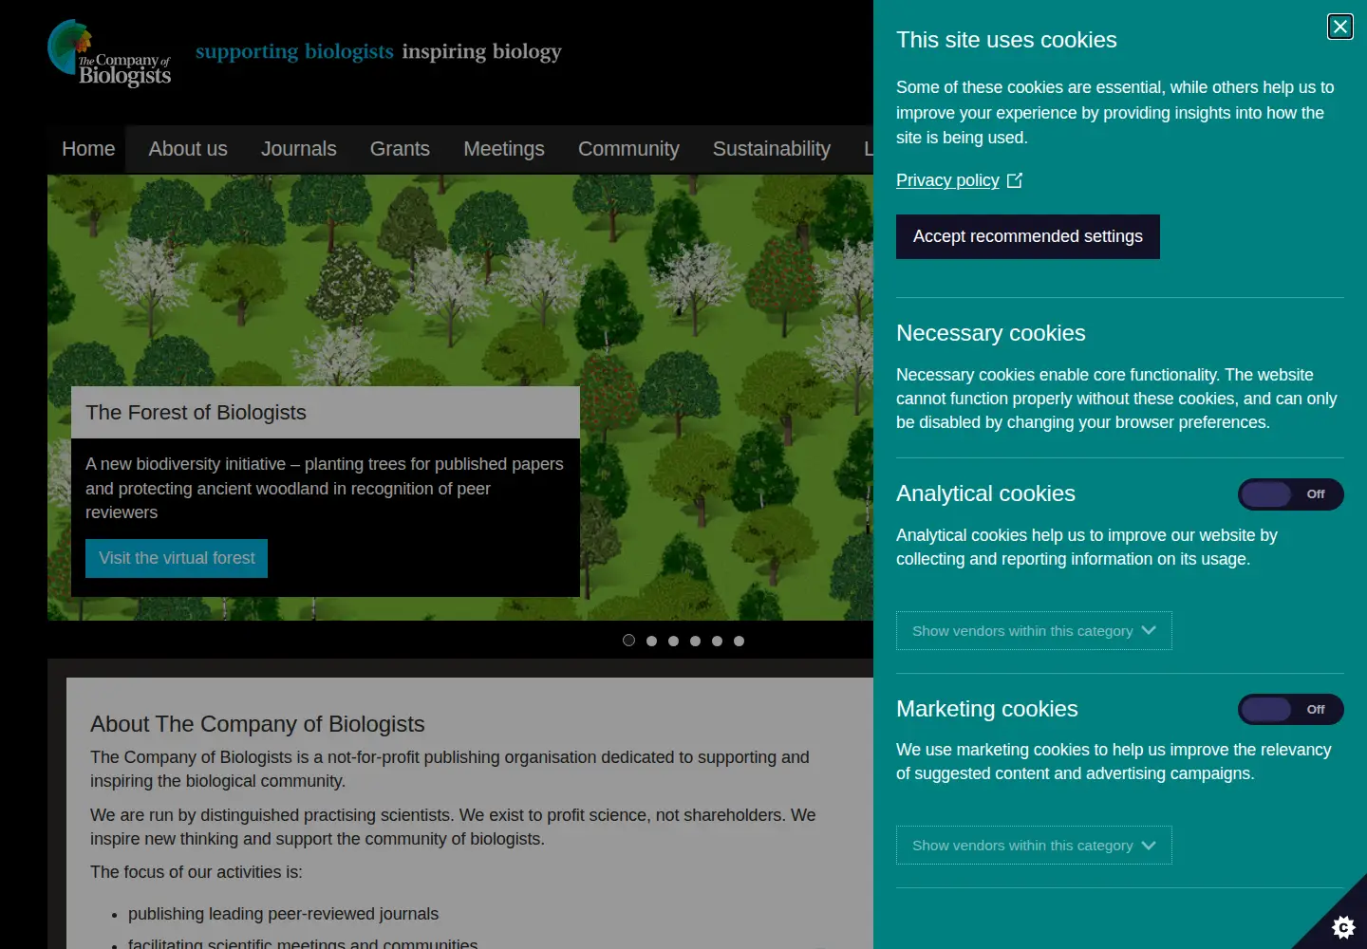1367x949 pixels.
Task: Switch to the fourth carousel slide
Action: pyautogui.click(x=695, y=641)
